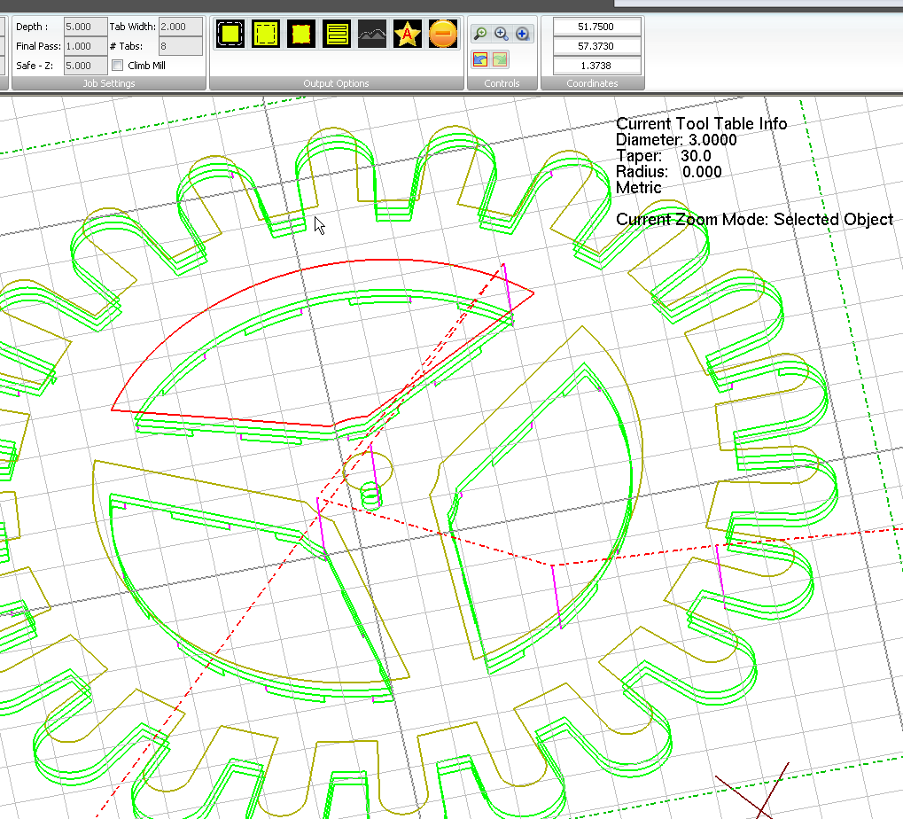Enable the Climb Mill checkbox
Image resolution: width=903 pixels, height=819 pixels.
pos(118,66)
